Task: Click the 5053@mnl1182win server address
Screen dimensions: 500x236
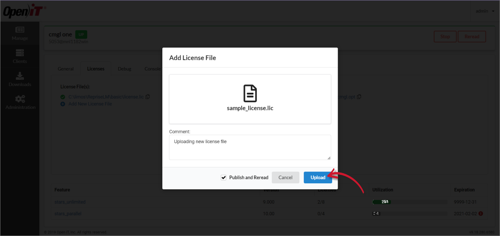Action: [x=68, y=42]
